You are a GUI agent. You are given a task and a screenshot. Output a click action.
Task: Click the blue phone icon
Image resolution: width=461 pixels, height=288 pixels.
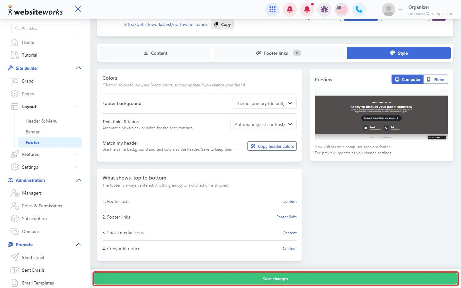[x=359, y=10]
